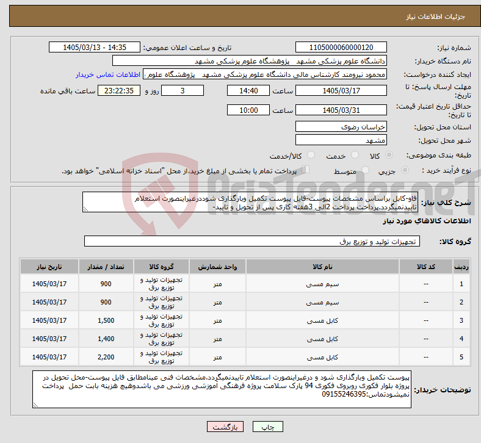481x443 pixels.
Task: Click the delivery city مشهد field
Action: [341, 140]
